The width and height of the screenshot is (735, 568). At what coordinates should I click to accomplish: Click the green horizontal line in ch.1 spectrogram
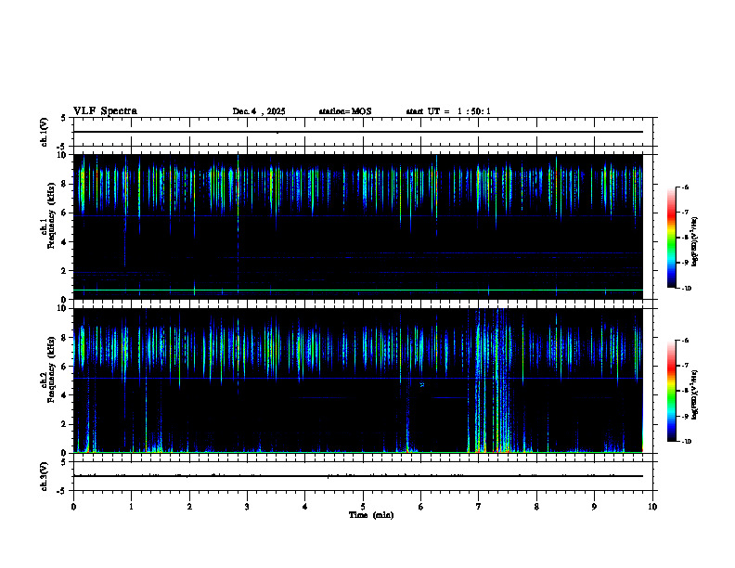point(358,290)
